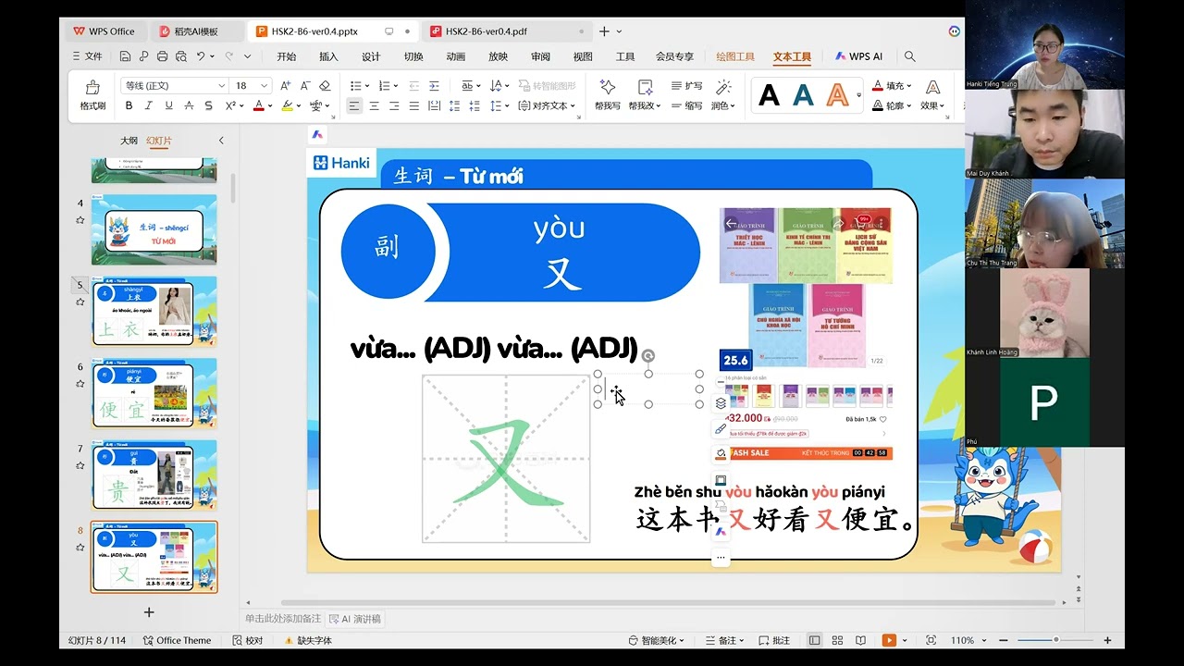1184x666 pixels.
Task: Decrease font size with the A- icon
Action: click(305, 85)
